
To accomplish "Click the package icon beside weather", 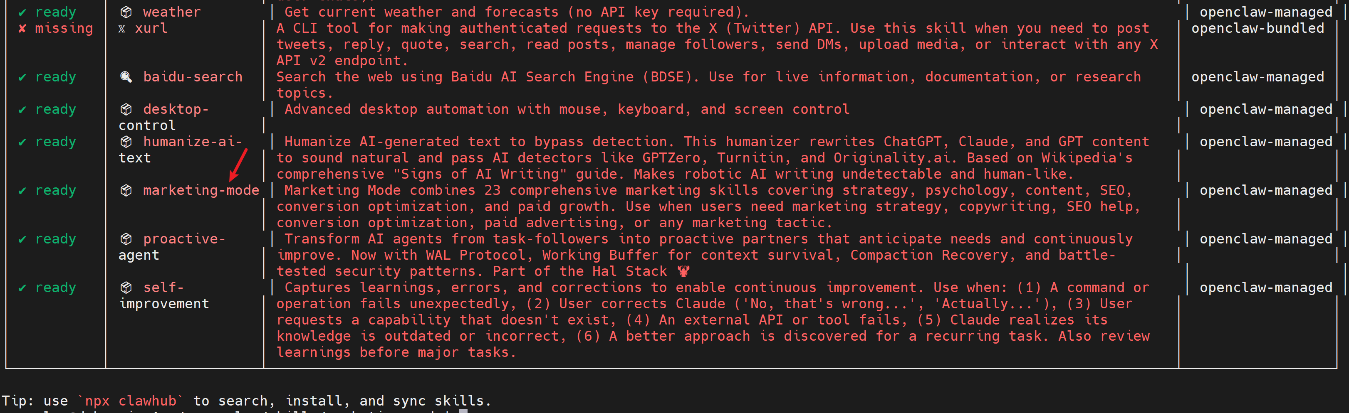I will click(126, 12).
